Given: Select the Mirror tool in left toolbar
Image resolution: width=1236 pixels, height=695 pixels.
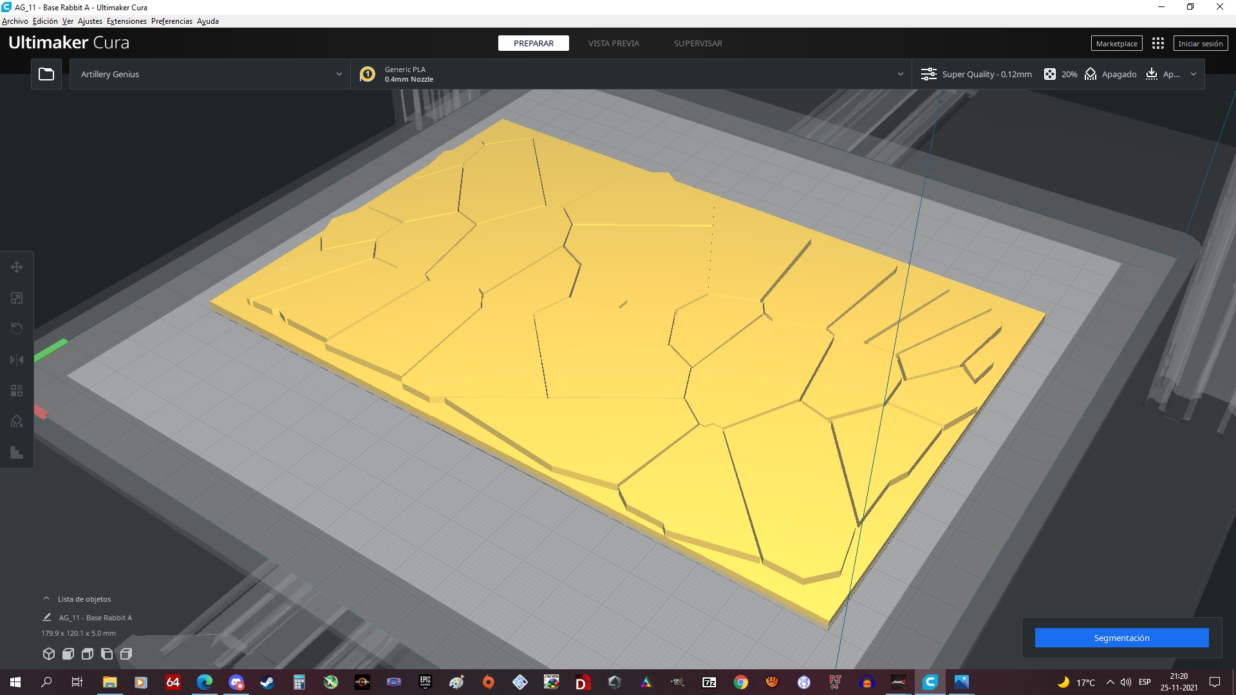Looking at the screenshot, I should coord(17,360).
